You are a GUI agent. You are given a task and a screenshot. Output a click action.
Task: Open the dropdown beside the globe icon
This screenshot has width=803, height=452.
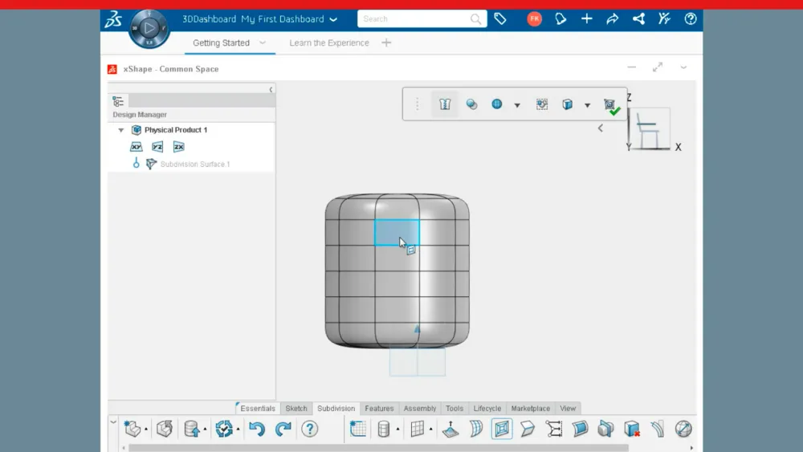click(x=517, y=105)
